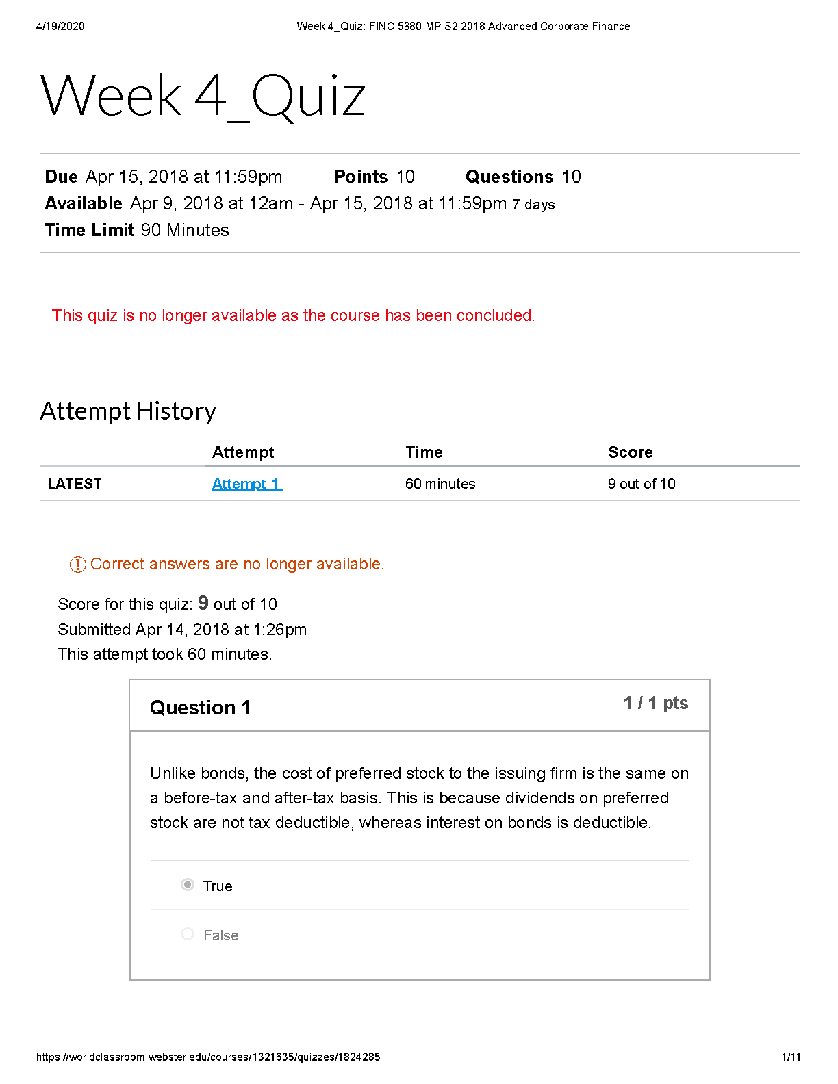Click the Score column header
The height and width of the screenshot is (1084, 838).
[630, 452]
